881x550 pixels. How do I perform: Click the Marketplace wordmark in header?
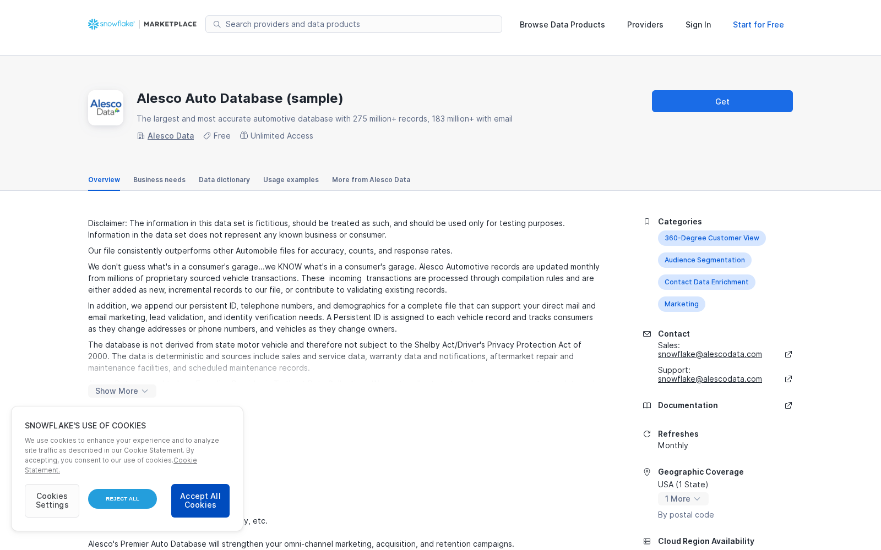click(170, 24)
